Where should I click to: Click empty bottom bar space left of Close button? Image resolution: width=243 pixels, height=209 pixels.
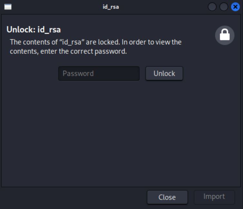[71, 197]
